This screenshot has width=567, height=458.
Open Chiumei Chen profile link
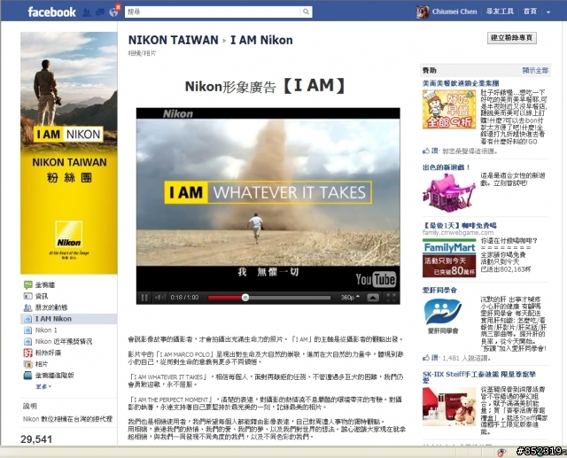454,12
